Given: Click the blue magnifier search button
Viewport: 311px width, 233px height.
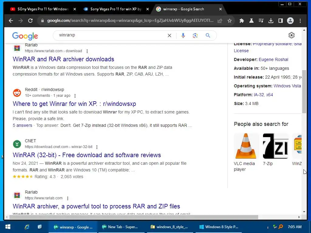Looking at the screenshot, I should (x=208, y=35).
